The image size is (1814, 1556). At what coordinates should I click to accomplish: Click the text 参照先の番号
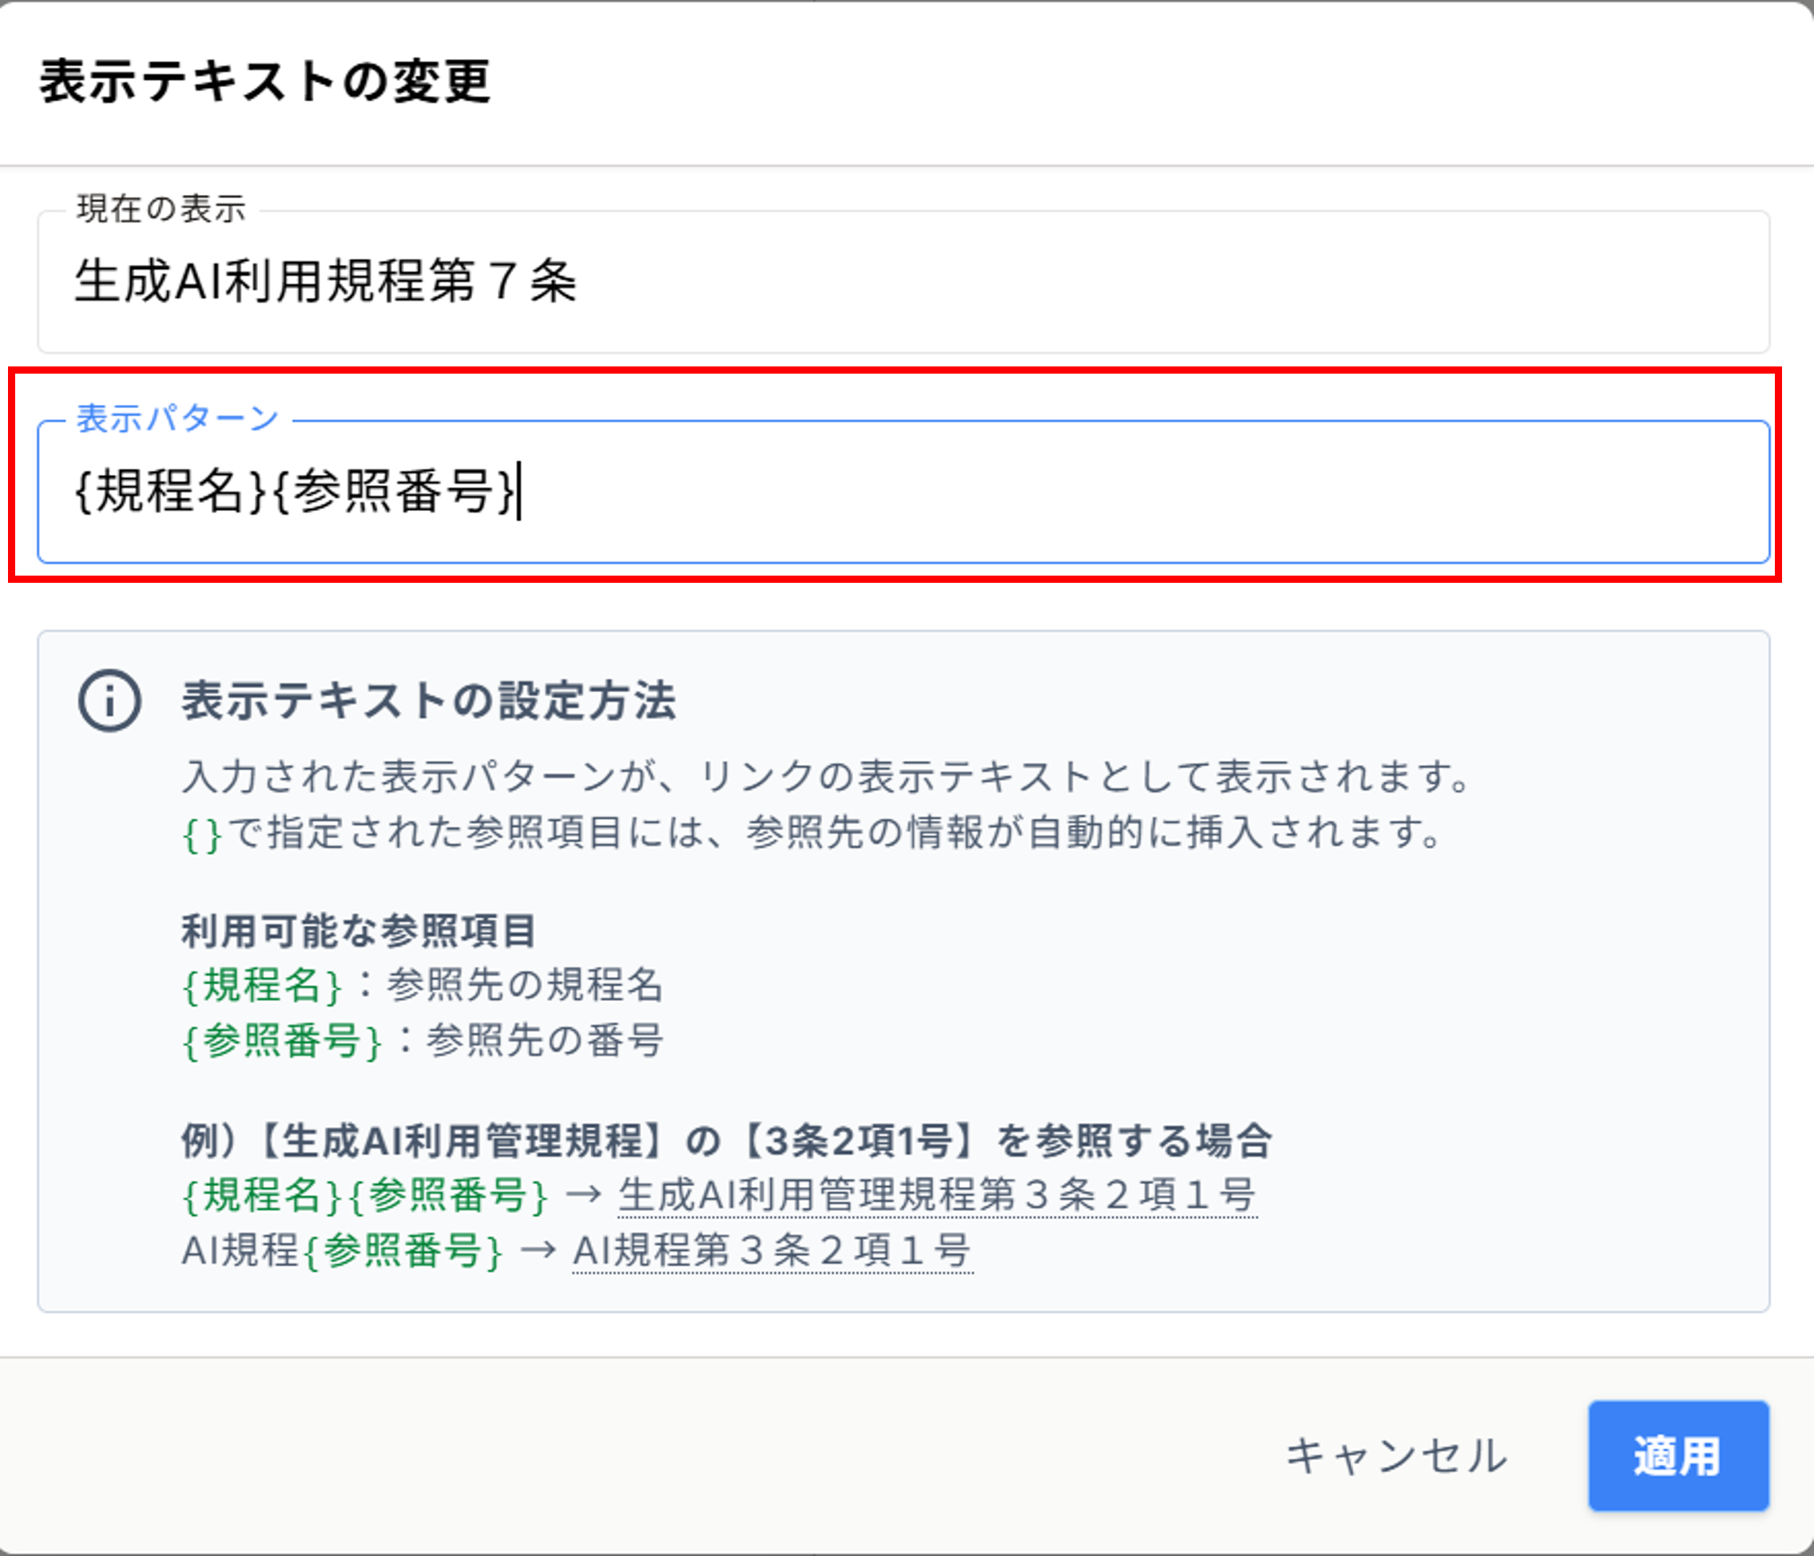(x=544, y=1041)
